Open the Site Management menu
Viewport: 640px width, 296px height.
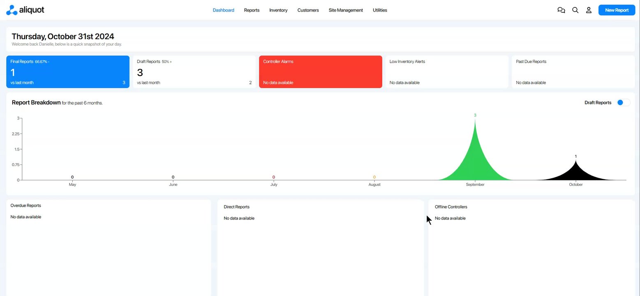[x=346, y=10]
